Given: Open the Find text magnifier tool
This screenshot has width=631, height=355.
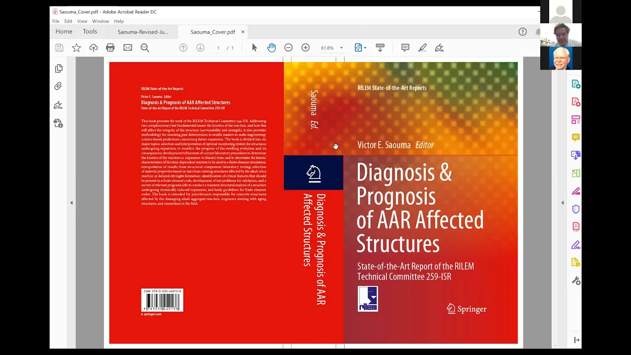Looking at the screenshot, I should (145, 48).
